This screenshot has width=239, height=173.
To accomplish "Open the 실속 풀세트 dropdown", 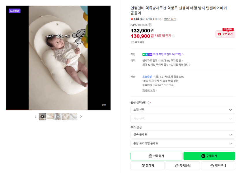I will (x=183, y=134).
